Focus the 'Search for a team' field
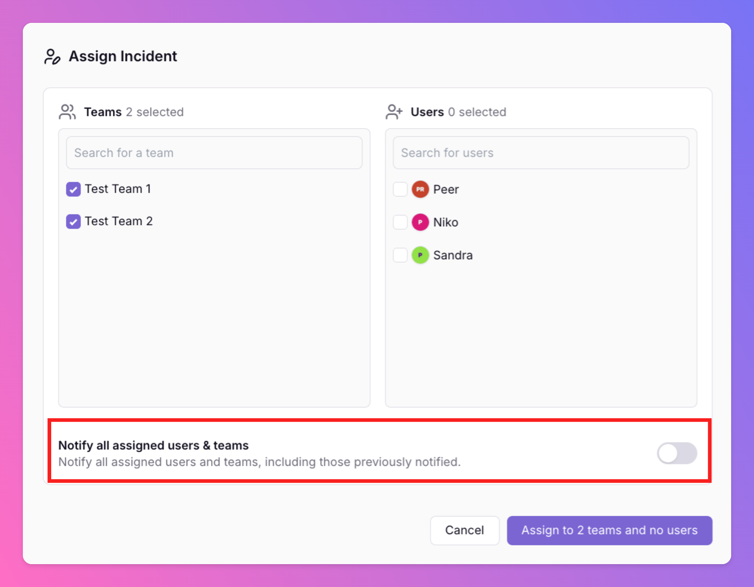 (x=214, y=153)
